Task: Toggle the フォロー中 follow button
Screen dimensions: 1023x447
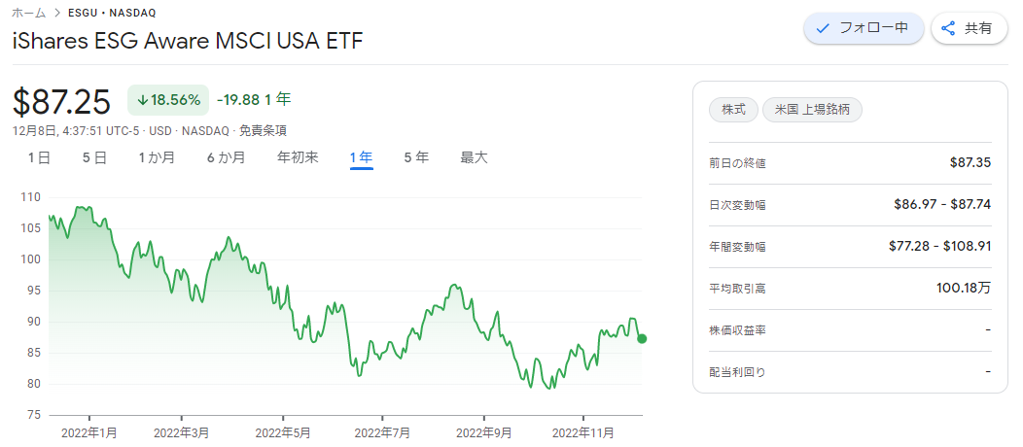Action: [x=864, y=28]
